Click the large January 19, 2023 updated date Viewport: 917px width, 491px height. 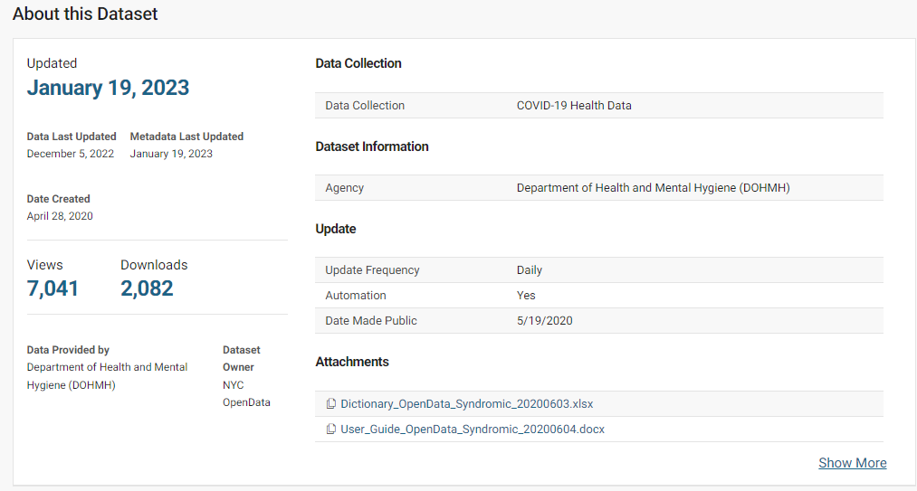(x=108, y=88)
